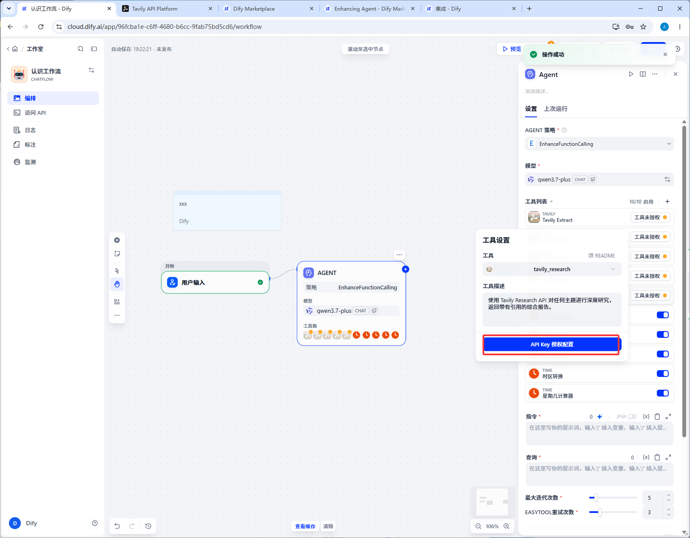Collapse the 工具列表 section arrow
The image size is (690, 538).
551,202
